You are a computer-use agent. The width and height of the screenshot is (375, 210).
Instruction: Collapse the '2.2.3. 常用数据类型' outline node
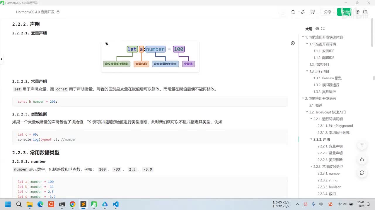pyautogui.click(x=311, y=167)
